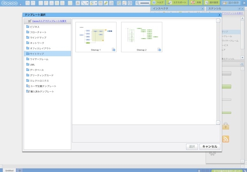Select the データベース folder
The width and height of the screenshot is (247, 172).
coord(47,70)
